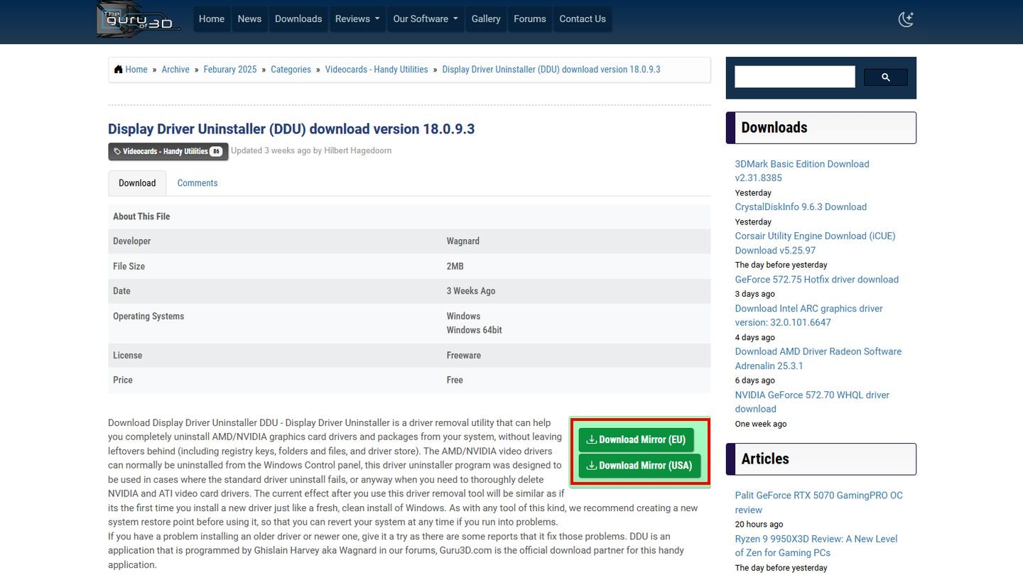The image size is (1023, 575).
Task: Open Intel ARC graphics driver link
Action: [808, 315]
